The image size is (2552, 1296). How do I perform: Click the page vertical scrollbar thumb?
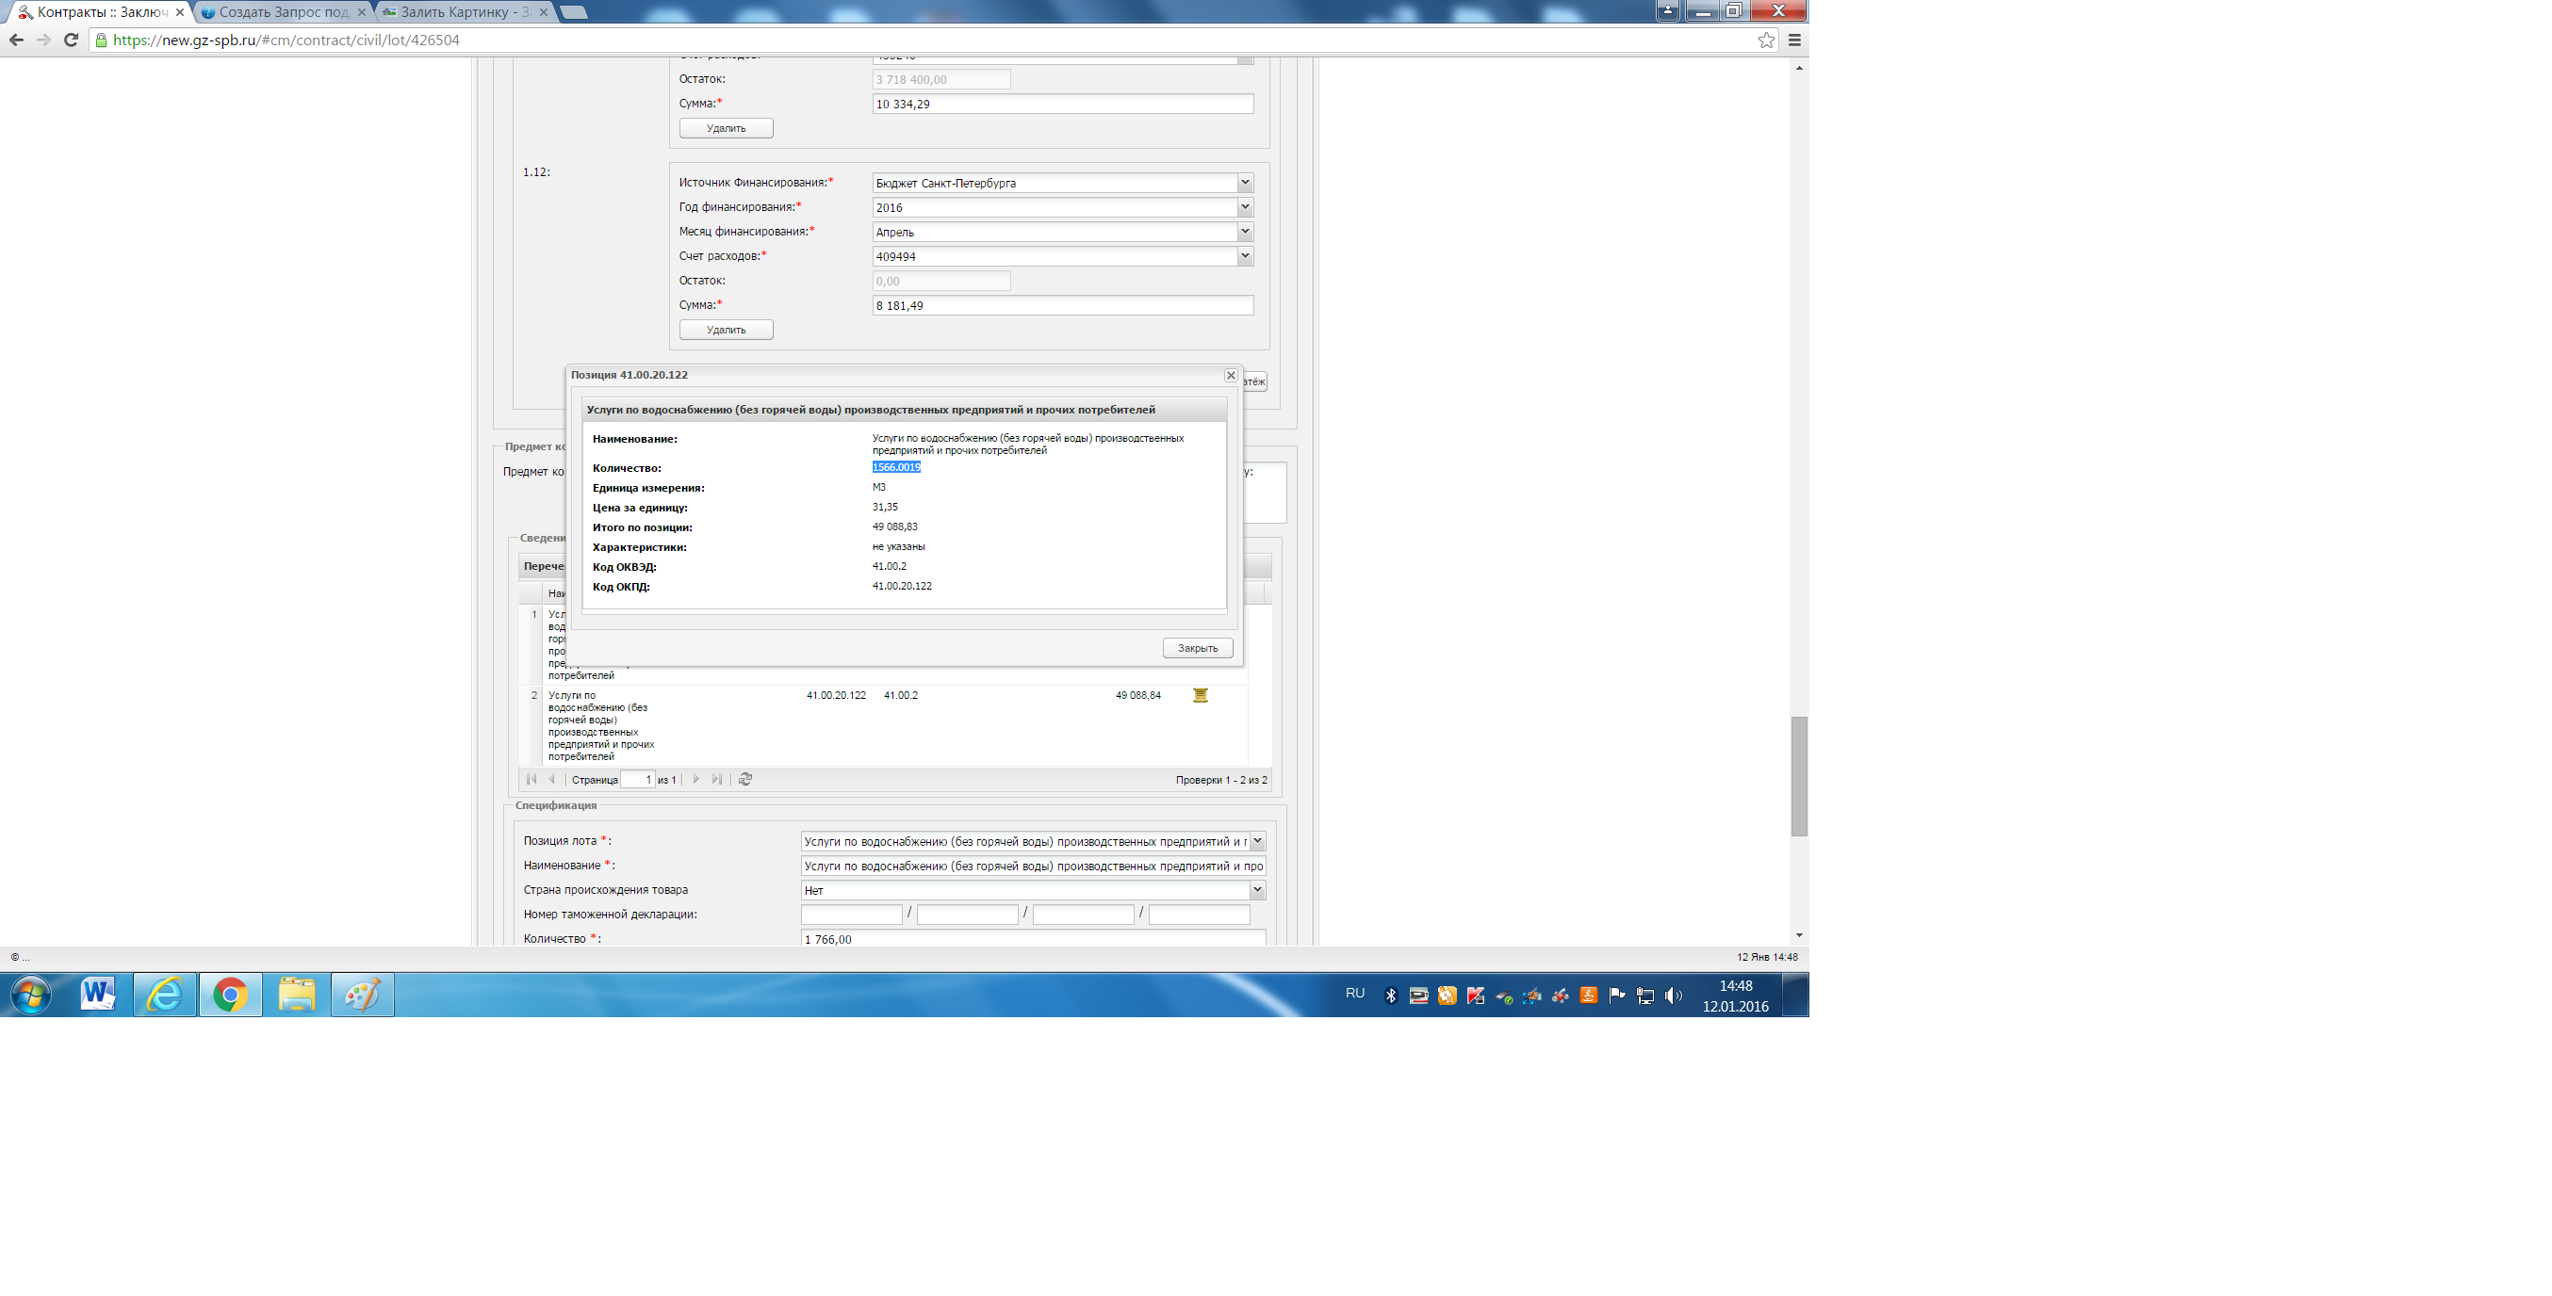point(1799,776)
